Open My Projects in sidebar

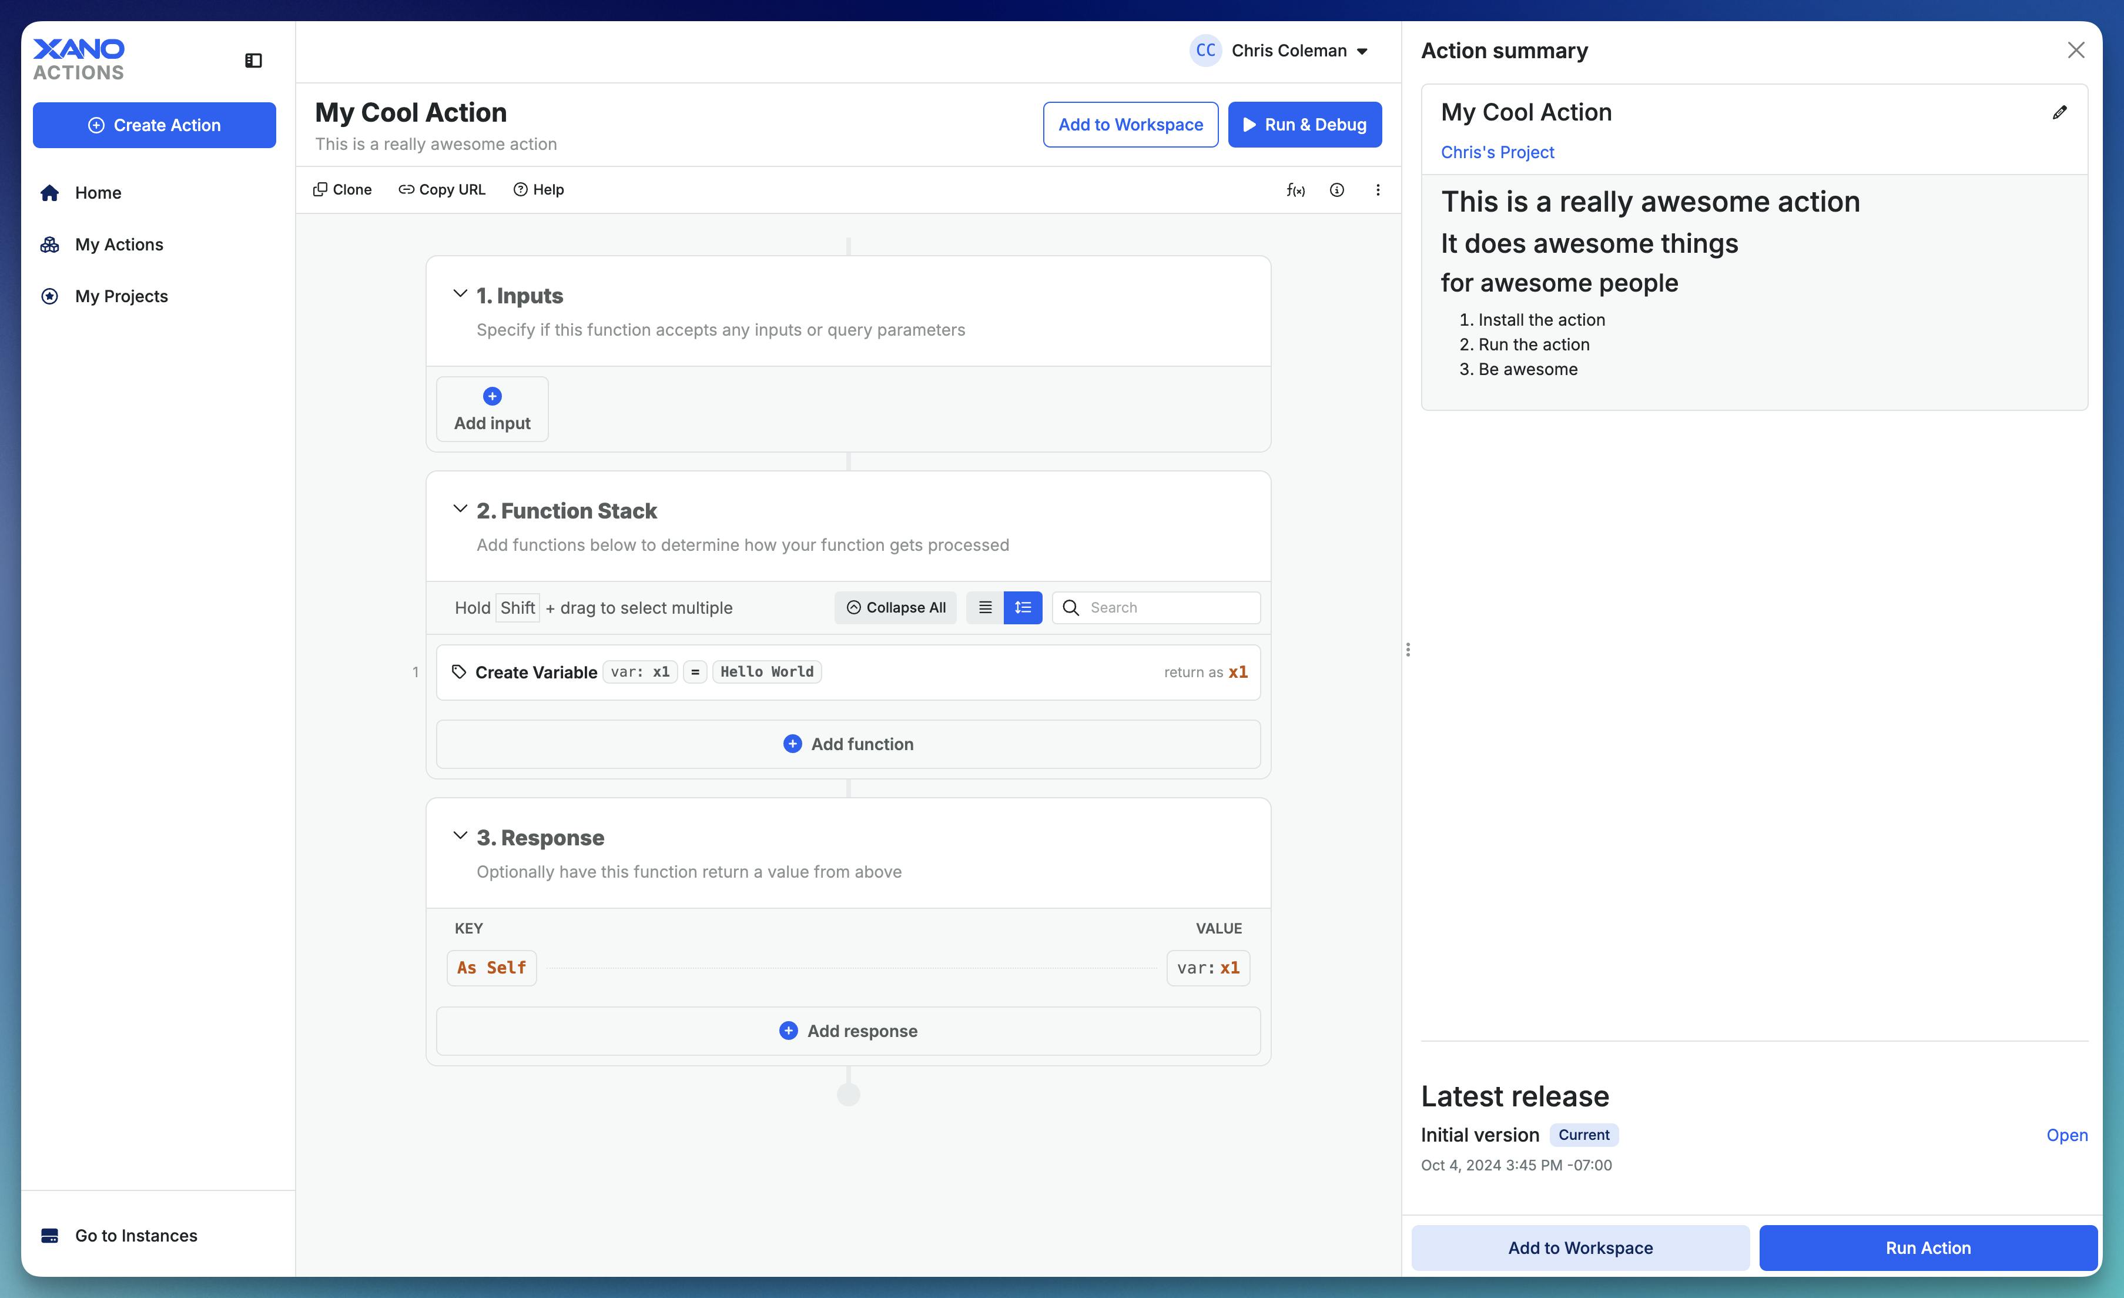tap(120, 297)
